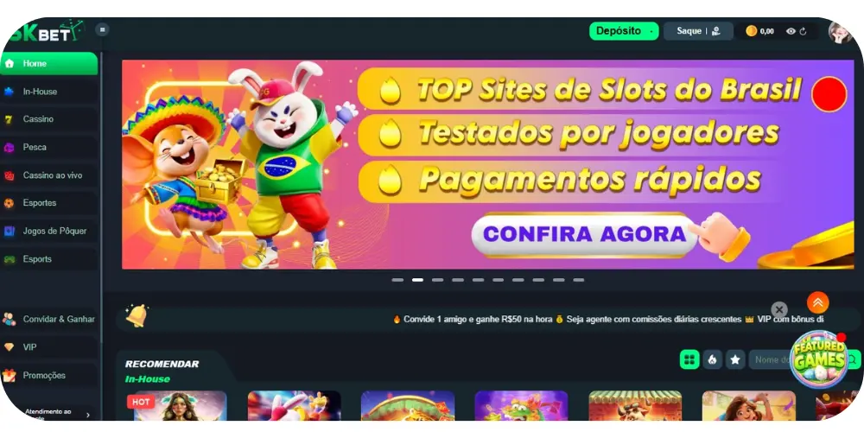Screen dimensions: 864x432
Task: Select the grid view filter icon
Action: [x=689, y=359]
